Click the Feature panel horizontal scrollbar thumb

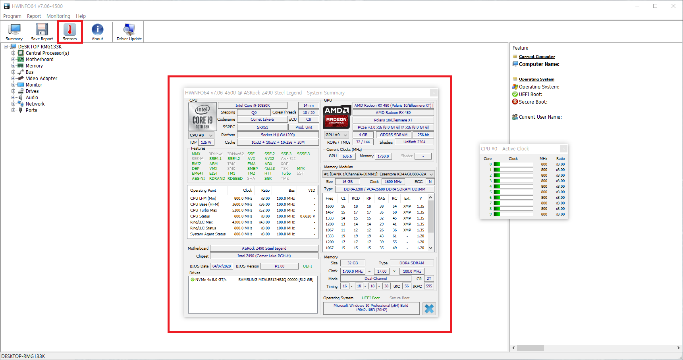[x=530, y=348]
